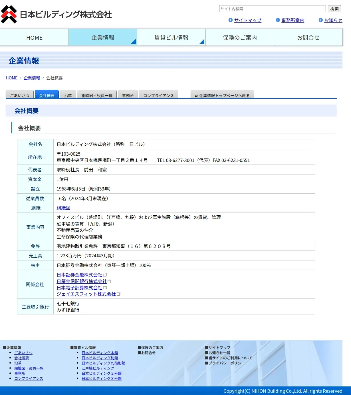
Task: Click the 日本ビルディング company logo icon
Action: pyautogui.click(x=9, y=14)
